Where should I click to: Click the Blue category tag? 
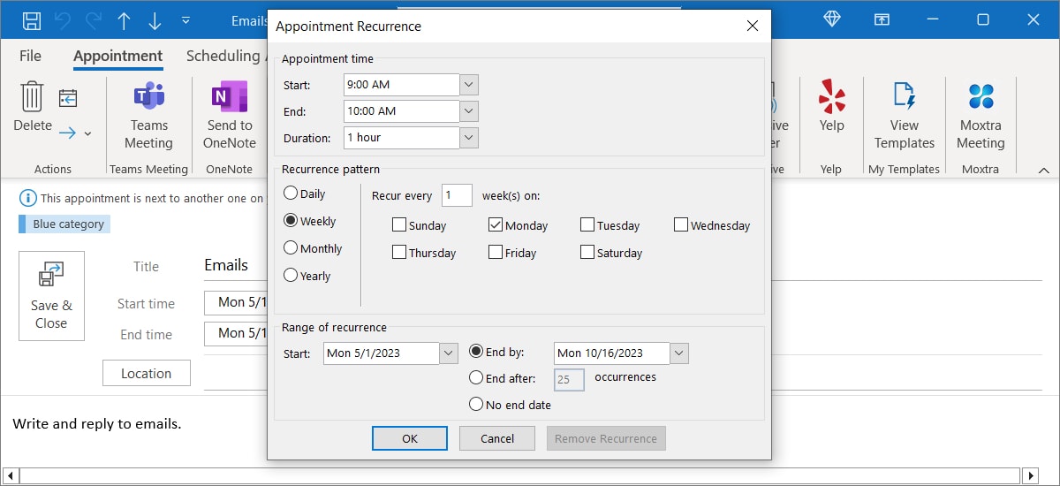(x=64, y=224)
